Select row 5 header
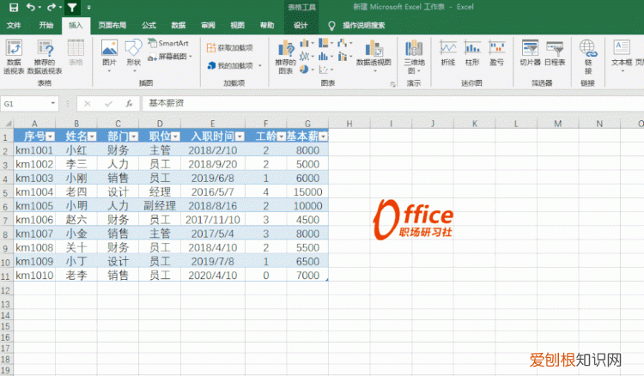Screen dimensions: 644x376 coord(6,192)
